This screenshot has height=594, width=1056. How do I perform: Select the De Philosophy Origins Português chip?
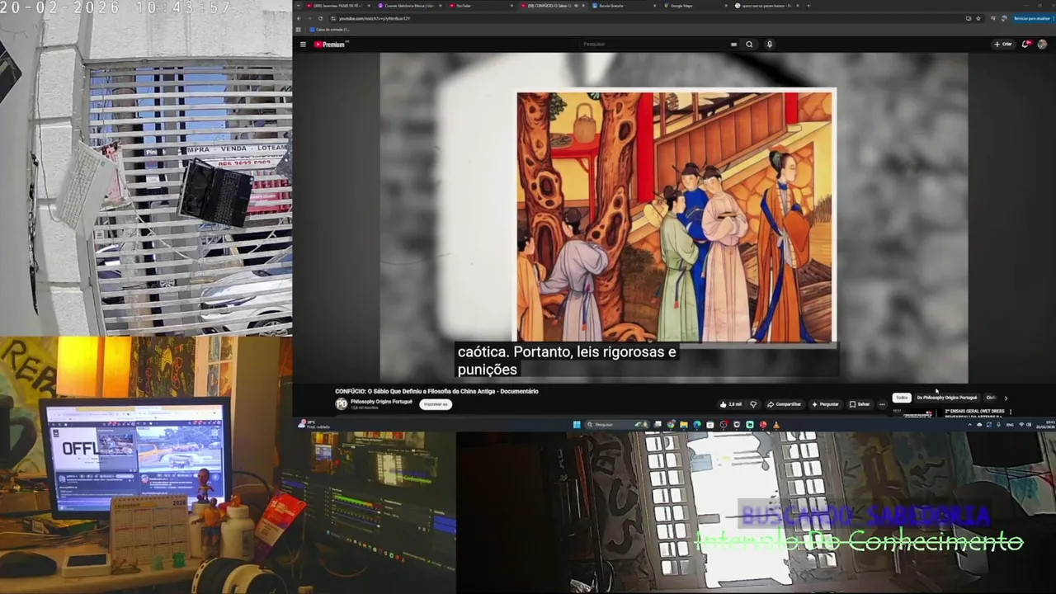pos(947,398)
